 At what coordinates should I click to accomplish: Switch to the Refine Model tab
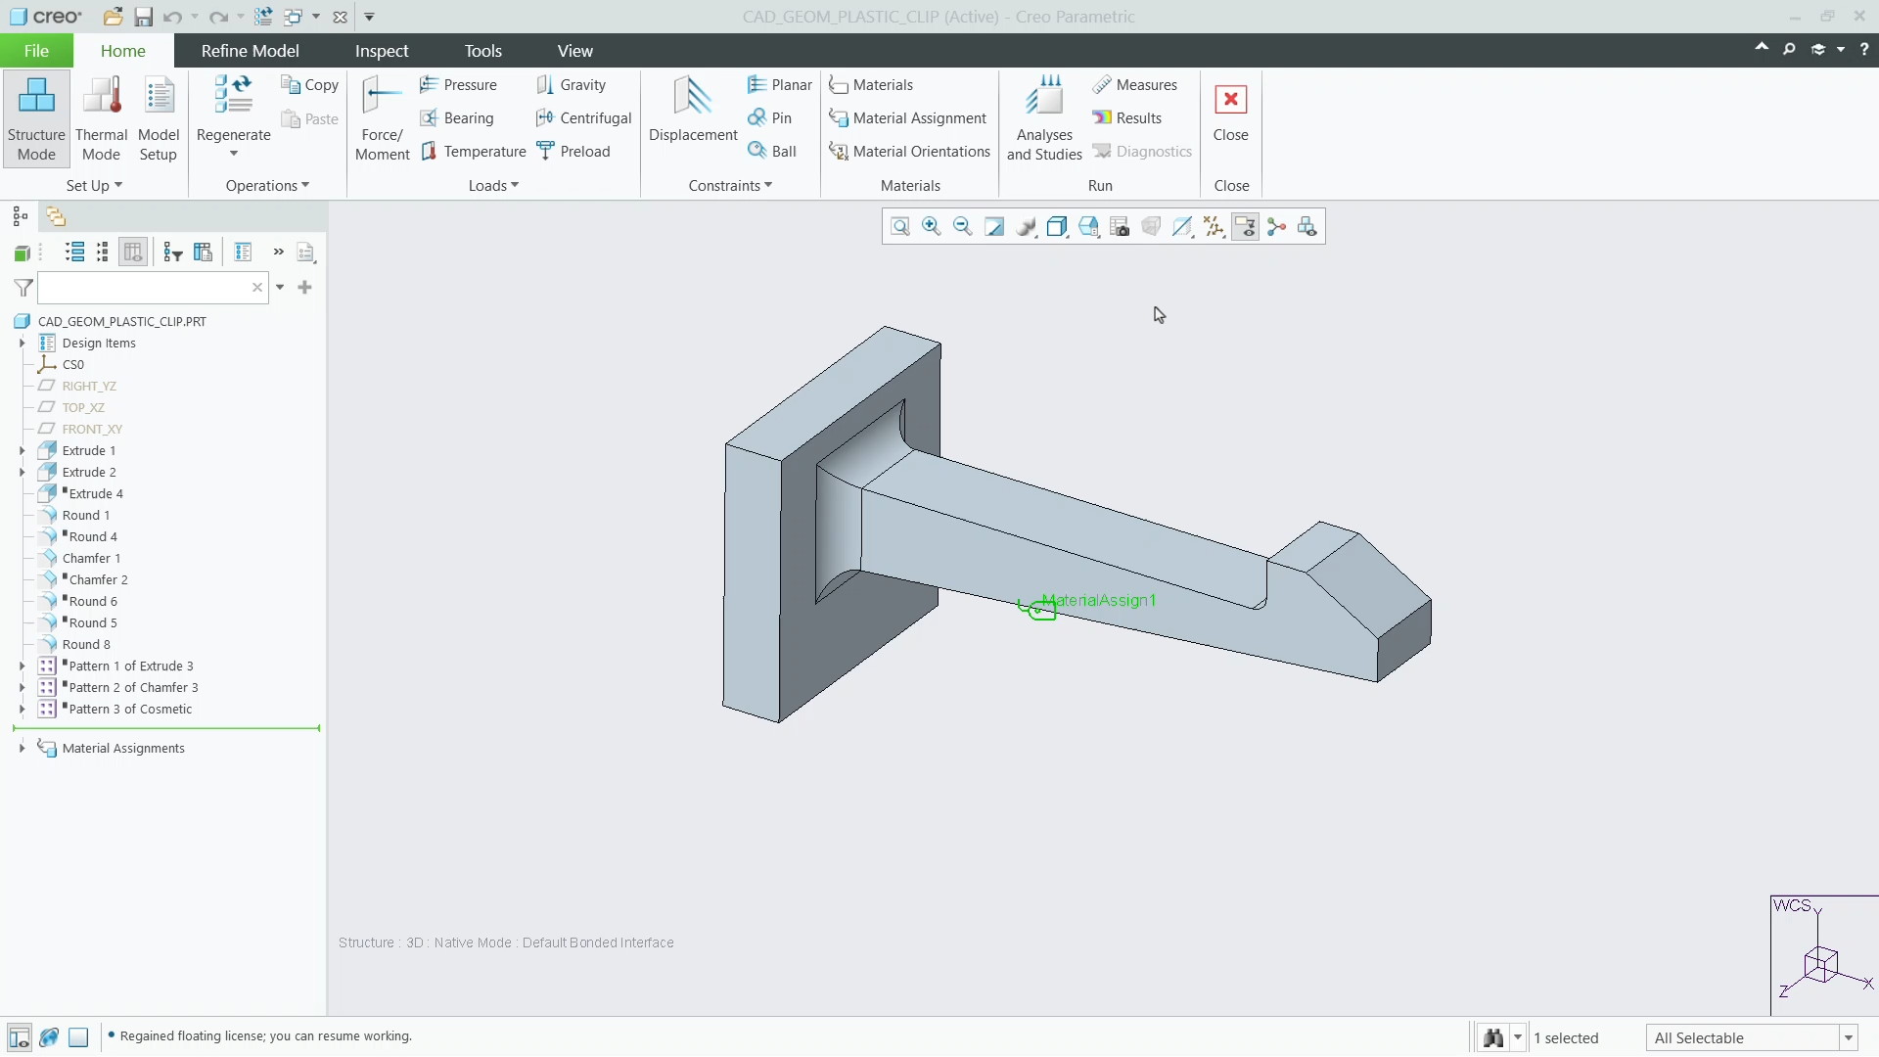click(x=250, y=51)
